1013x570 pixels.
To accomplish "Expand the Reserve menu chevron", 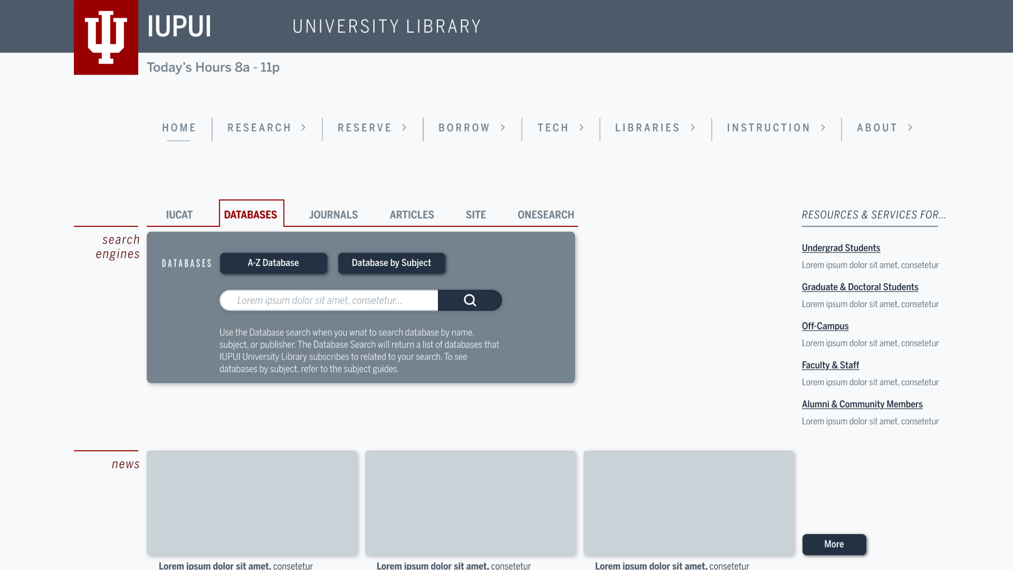I will tap(405, 128).
